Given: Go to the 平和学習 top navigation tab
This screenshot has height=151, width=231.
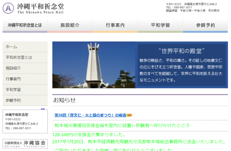Looking at the screenshot, I should click(160, 26).
